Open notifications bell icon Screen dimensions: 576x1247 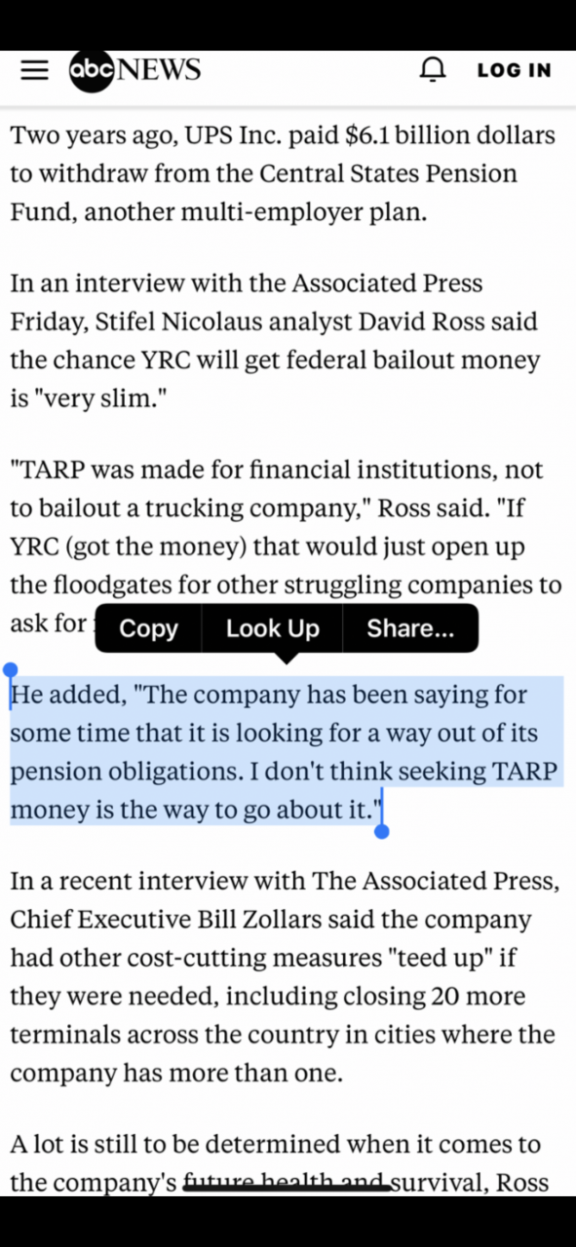(433, 70)
